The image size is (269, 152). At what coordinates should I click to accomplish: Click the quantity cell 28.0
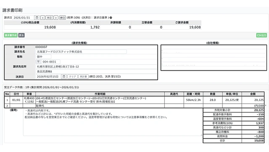213,100
